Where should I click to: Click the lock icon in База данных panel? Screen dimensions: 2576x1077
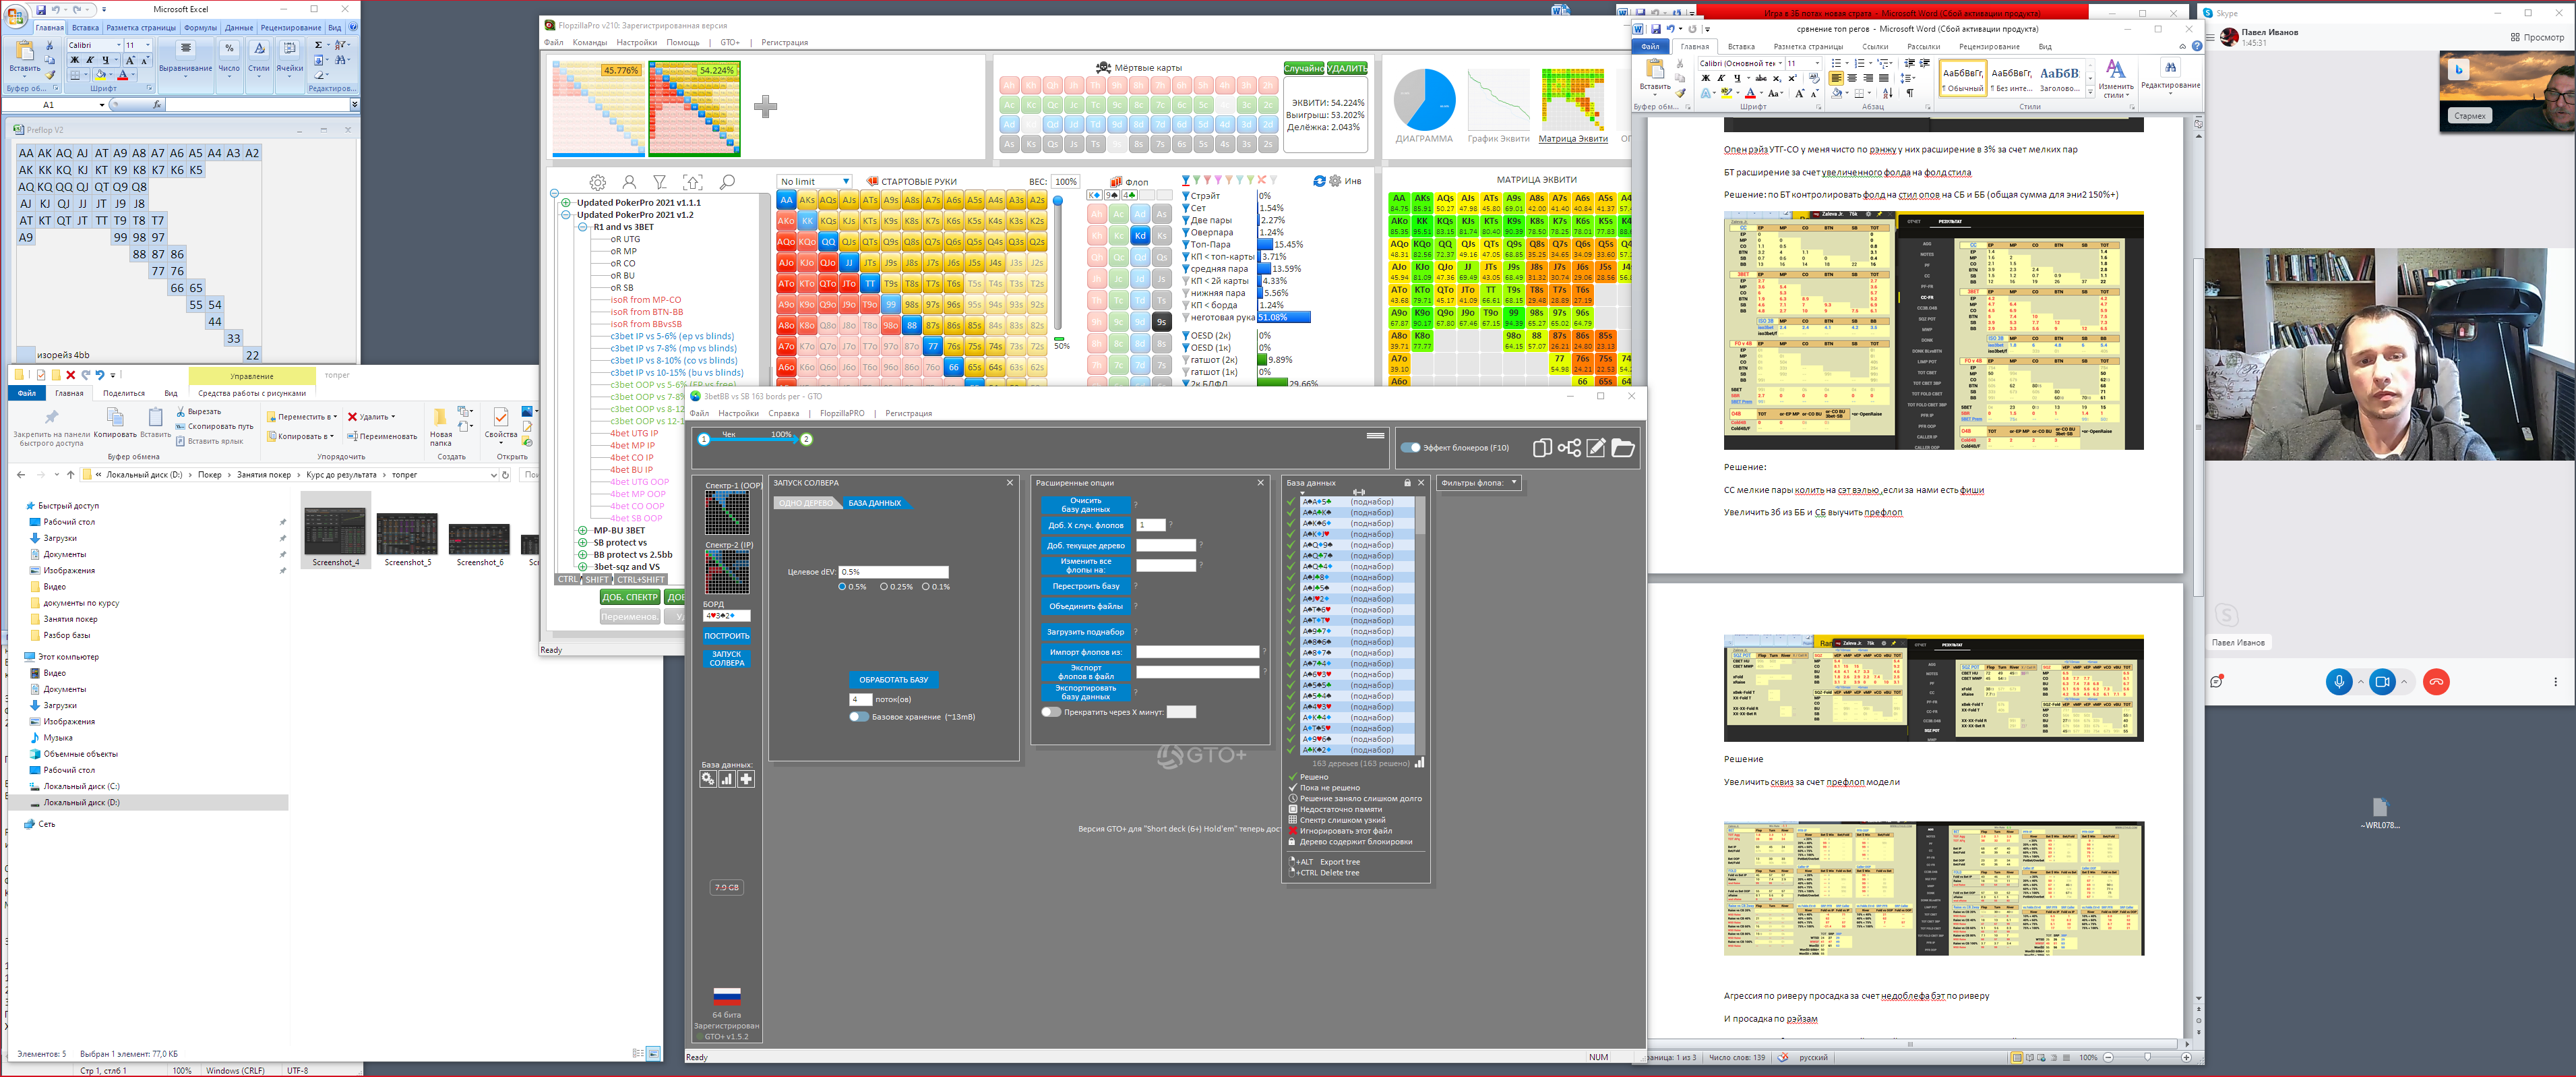1407,482
